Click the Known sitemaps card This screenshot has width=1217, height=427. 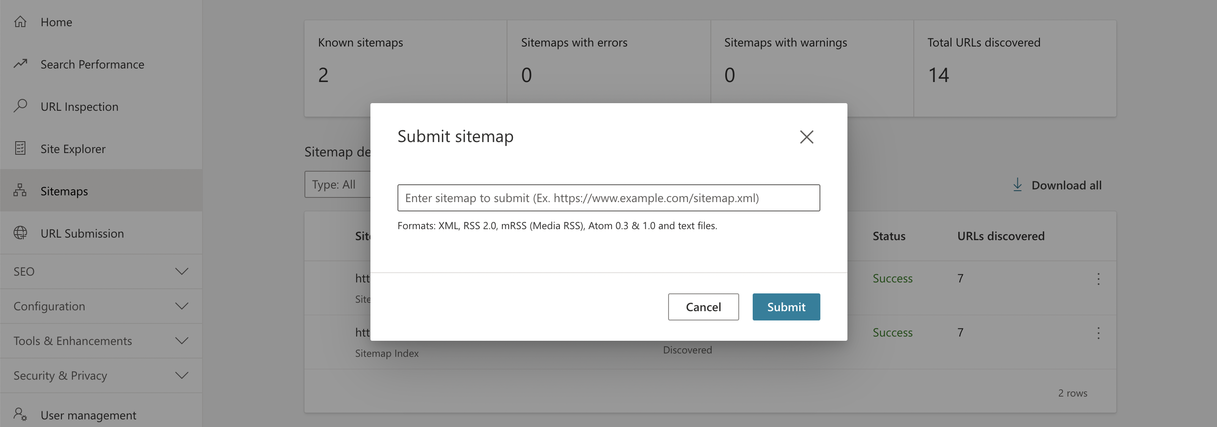tap(406, 68)
